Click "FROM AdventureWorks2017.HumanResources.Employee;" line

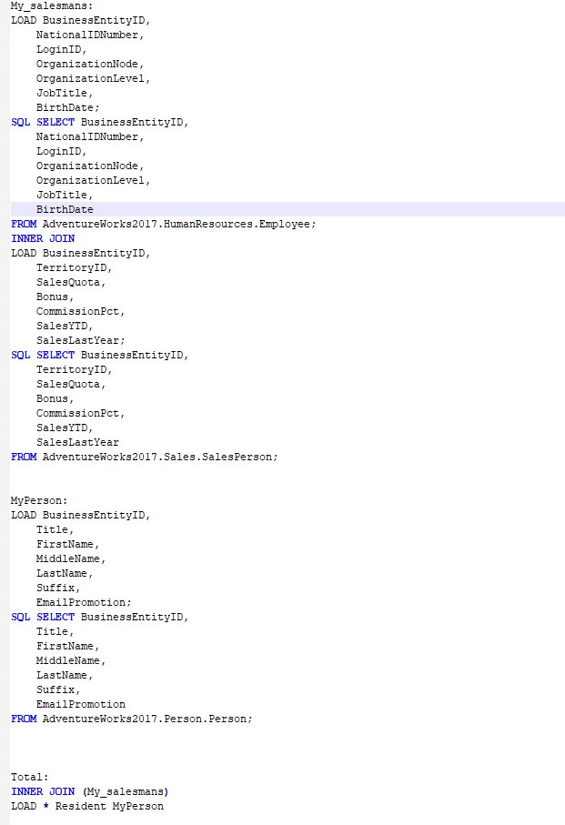coord(164,224)
